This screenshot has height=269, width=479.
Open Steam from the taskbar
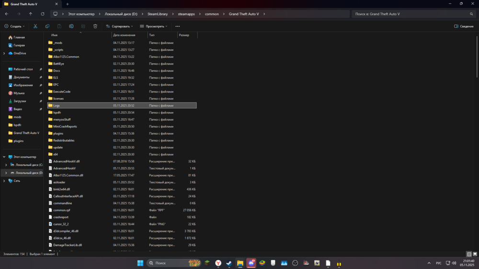tap(229, 263)
